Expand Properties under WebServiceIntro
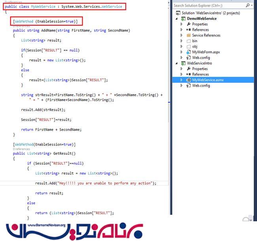 pos(181,69)
